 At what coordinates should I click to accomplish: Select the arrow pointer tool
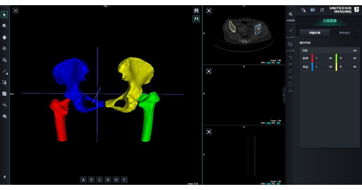[4, 15]
